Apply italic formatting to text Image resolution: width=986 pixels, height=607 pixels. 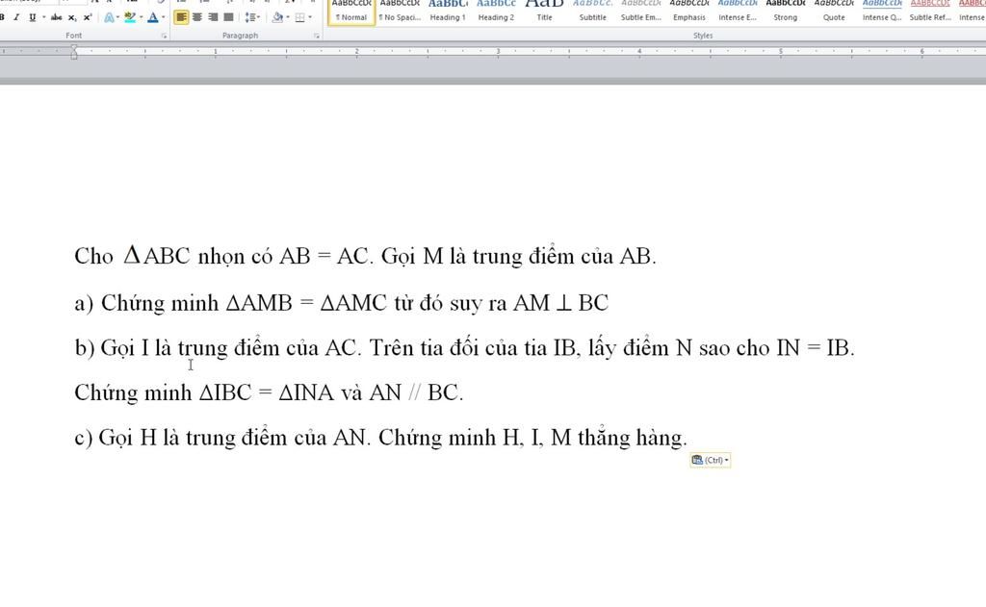pyautogui.click(x=16, y=17)
